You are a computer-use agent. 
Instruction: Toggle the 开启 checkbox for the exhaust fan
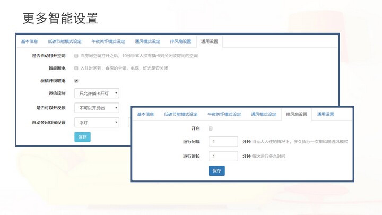(211, 128)
